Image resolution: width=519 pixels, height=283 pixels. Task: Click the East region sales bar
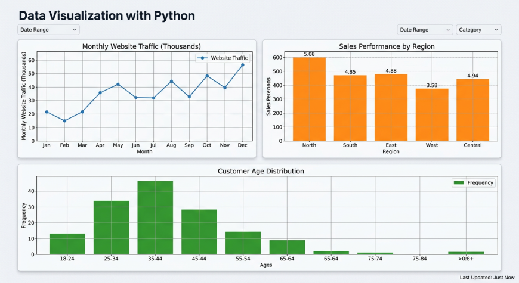(x=391, y=107)
